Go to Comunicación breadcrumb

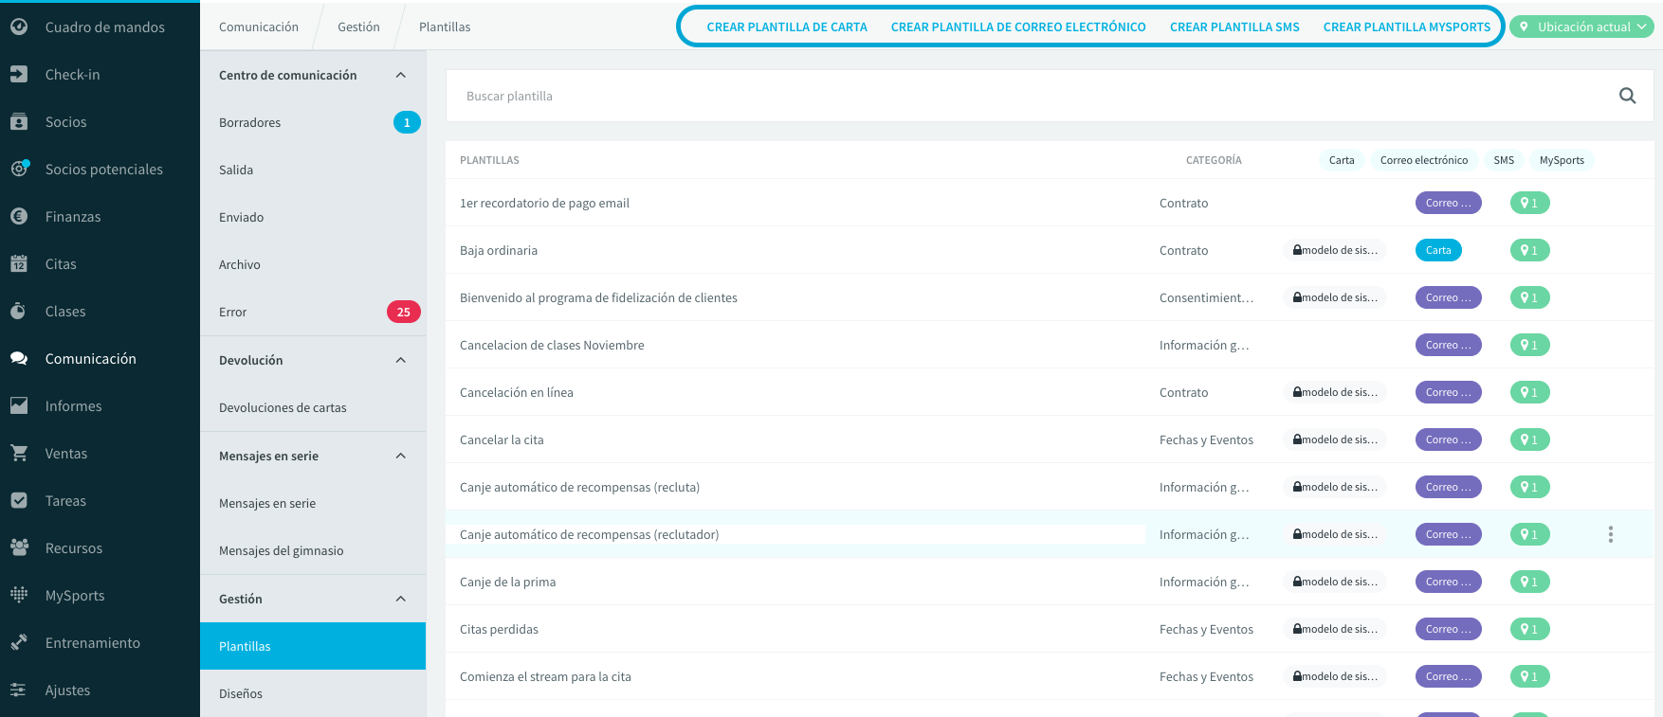click(259, 27)
